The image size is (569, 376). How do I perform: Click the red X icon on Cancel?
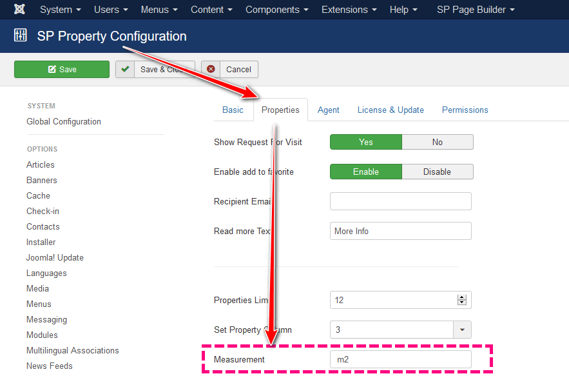(x=211, y=69)
